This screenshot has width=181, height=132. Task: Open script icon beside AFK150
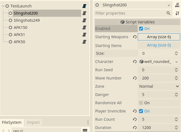(84, 28)
